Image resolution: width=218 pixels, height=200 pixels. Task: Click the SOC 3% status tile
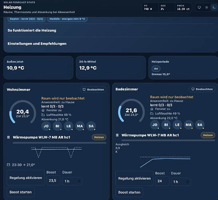pos(166,7)
